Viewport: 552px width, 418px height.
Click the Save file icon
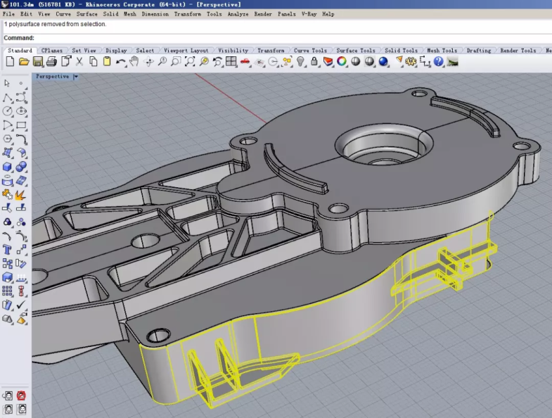[x=37, y=62]
